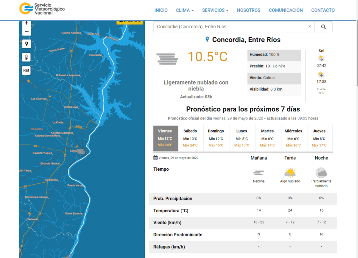The image size is (358, 258).
Task: Expand the SERVICIOS dropdown menu
Action: pos(215,10)
